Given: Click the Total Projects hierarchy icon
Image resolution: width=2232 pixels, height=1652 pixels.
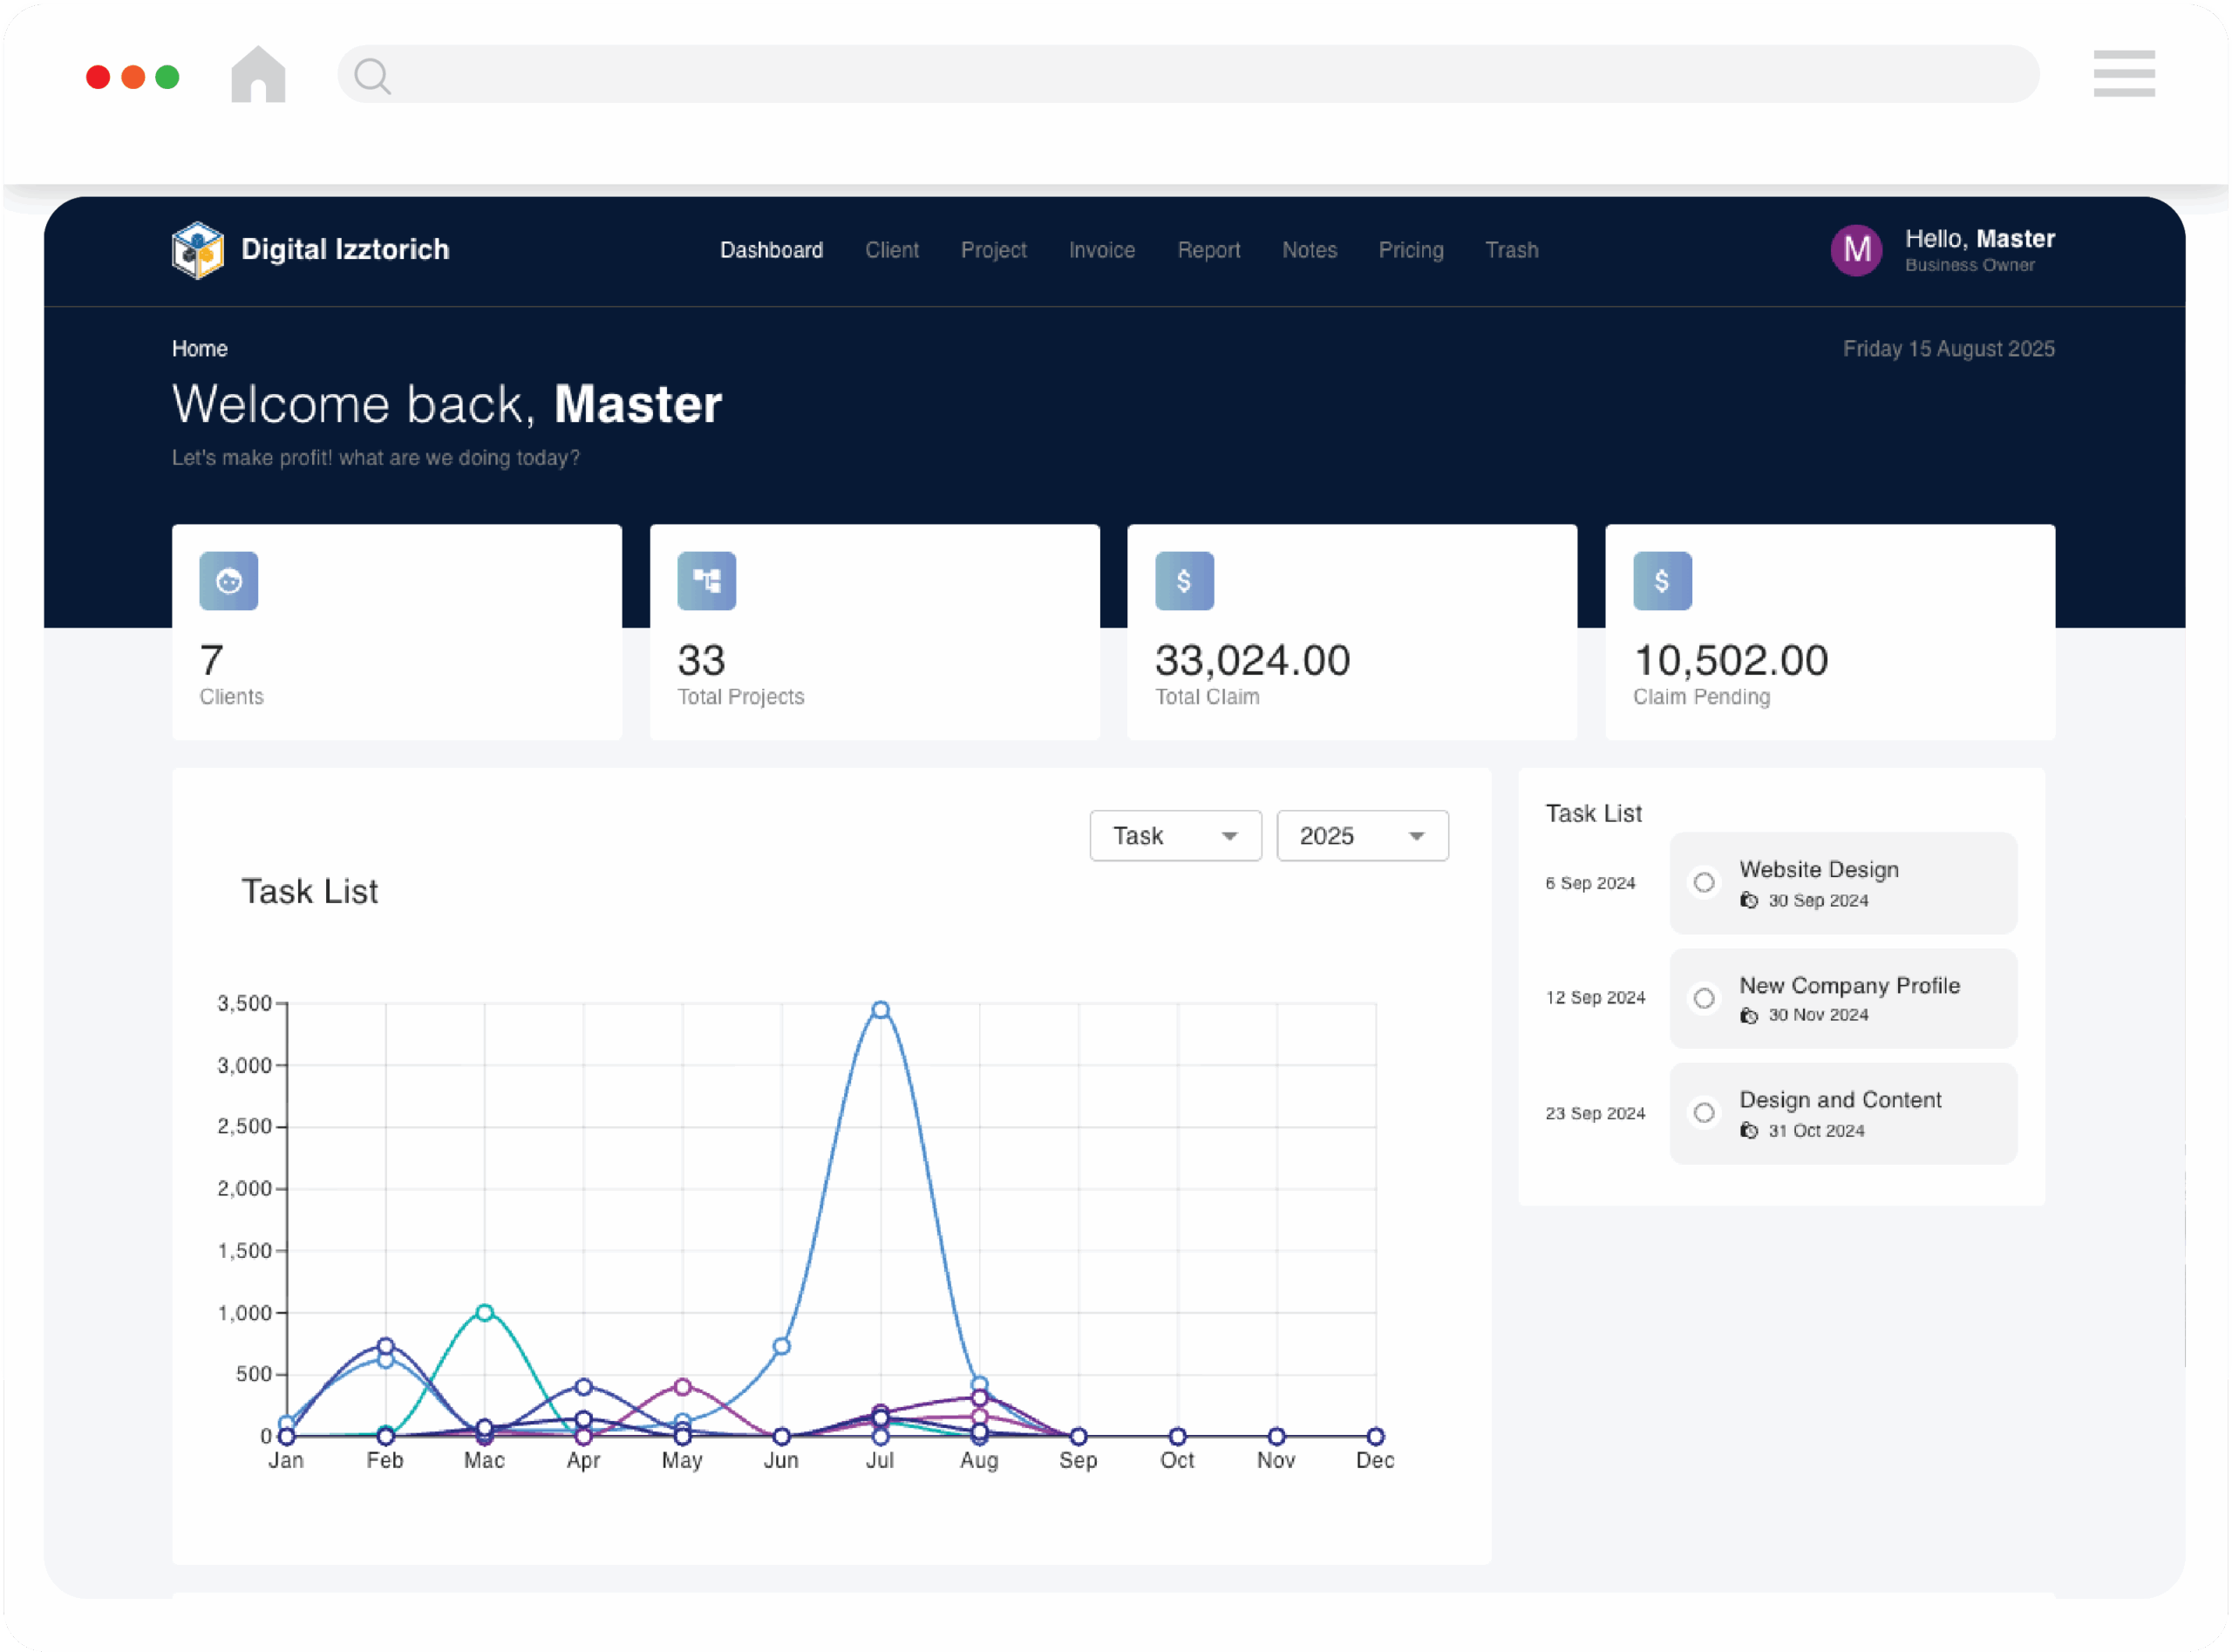Looking at the screenshot, I should 707,581.
